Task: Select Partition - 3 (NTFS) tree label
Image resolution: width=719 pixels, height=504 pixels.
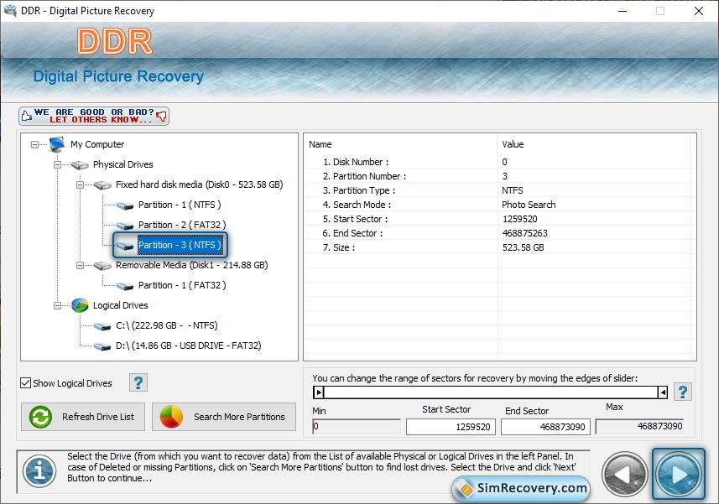Action: pos(180,245)
